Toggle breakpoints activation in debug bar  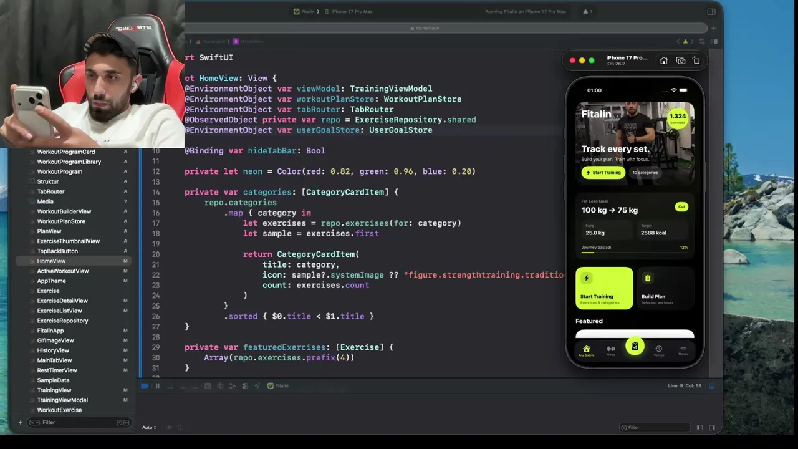(x=145, y=386)
